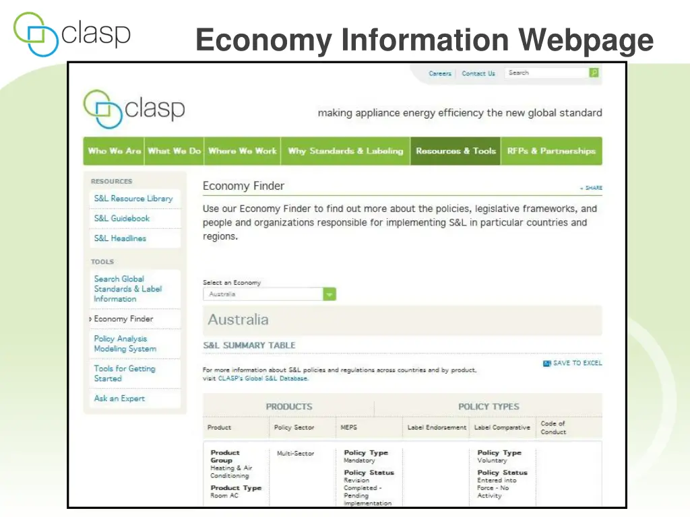Open the Who We Are menu
The height and width of the screenshot is (517, 690).
[x=115, y=151]
